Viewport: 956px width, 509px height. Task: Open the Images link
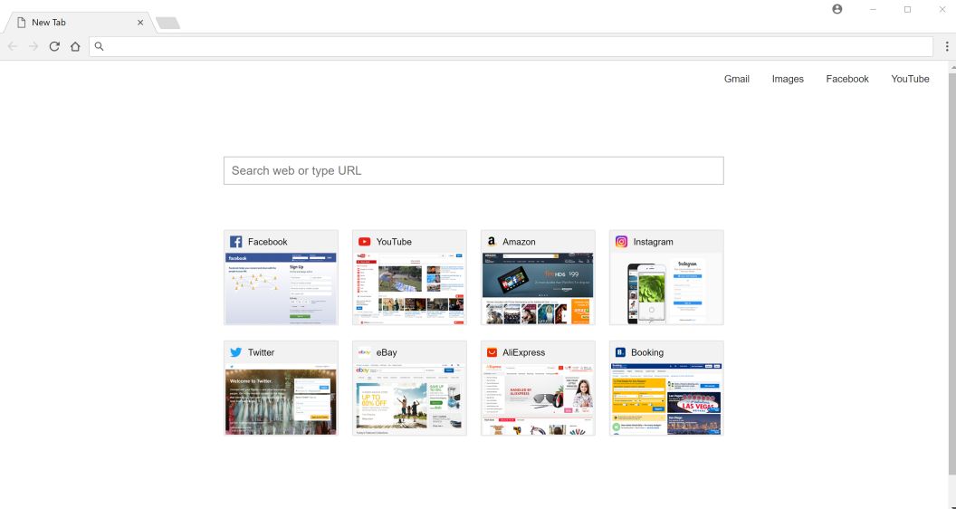click(788, 79)
